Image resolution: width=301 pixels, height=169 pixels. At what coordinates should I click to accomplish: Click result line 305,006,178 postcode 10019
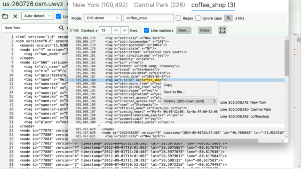tap(136, 45)
